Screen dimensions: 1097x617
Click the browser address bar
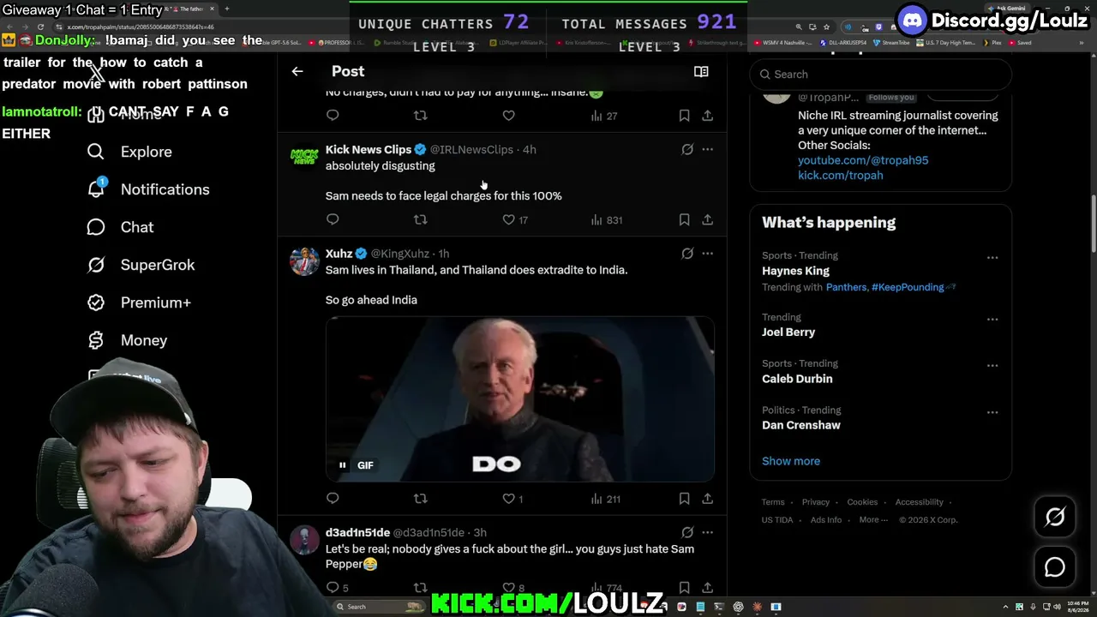[429, 27]
